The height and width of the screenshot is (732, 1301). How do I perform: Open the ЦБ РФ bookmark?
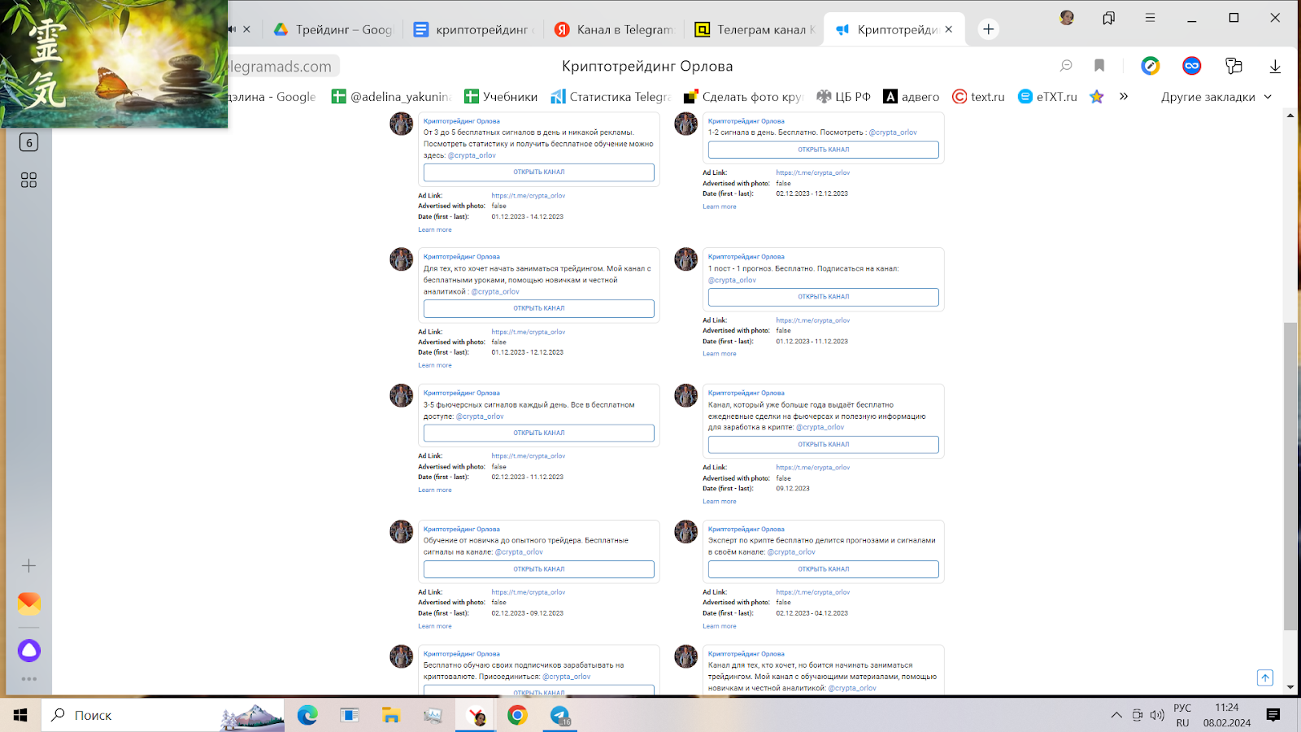point(843,97)
